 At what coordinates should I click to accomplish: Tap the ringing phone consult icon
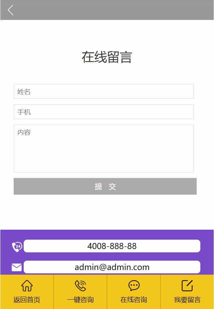click(x=80, y=286)
